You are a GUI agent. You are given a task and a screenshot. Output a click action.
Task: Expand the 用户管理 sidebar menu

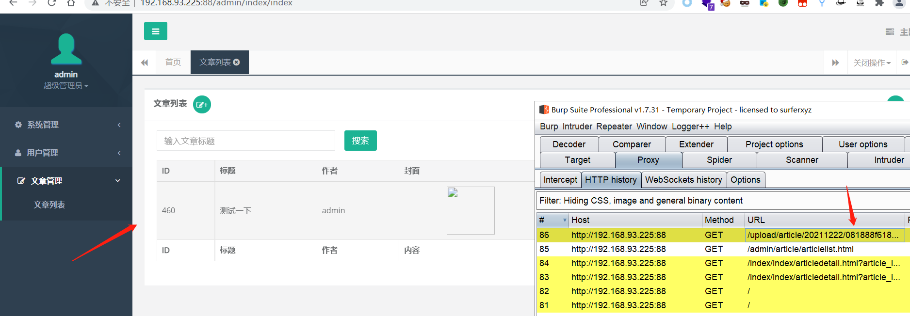66,153
